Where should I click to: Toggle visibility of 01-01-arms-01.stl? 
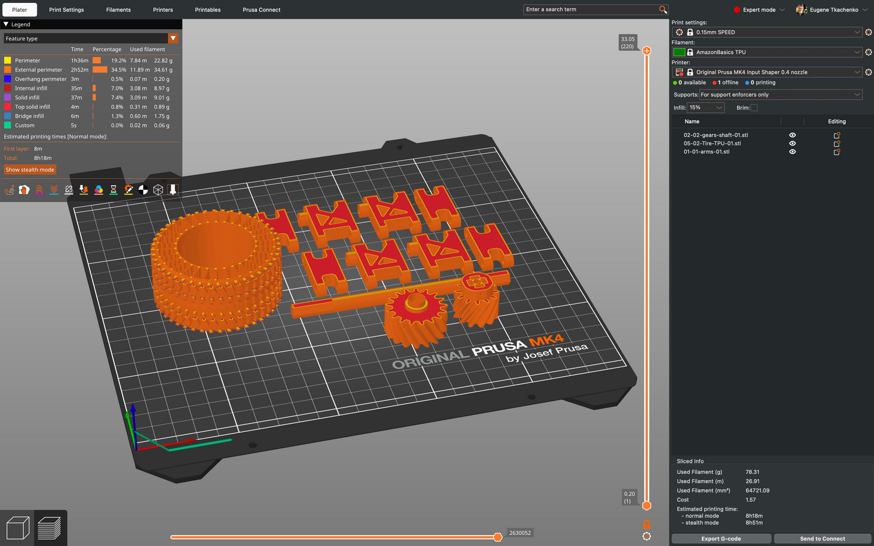792,152
